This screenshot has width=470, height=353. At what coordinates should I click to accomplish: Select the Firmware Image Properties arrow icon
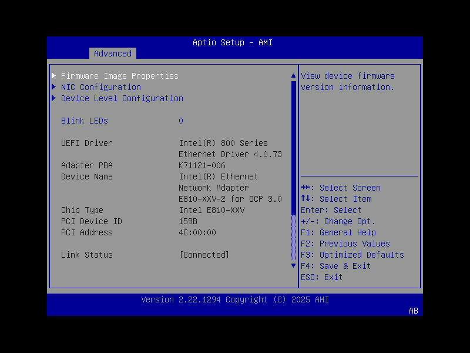[53, 75]
